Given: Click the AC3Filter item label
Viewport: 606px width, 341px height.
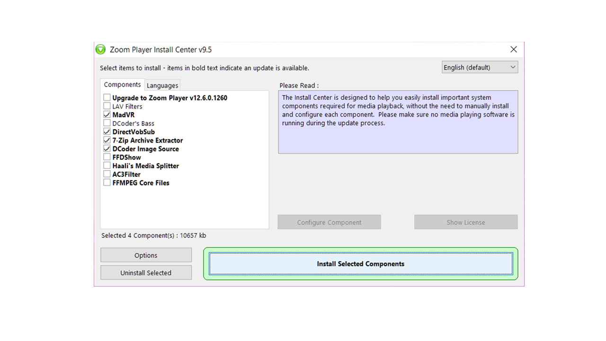Looking at the screenshot, I should coord(126,174).
